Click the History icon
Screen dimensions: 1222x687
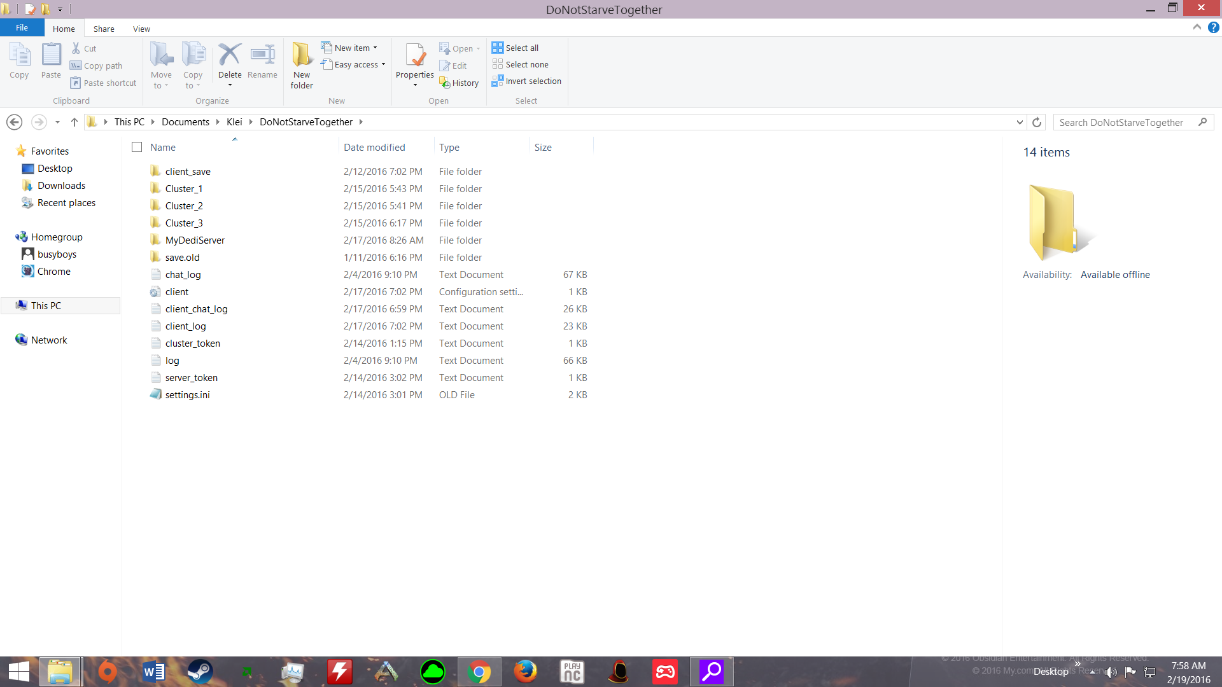click(459, 83)
